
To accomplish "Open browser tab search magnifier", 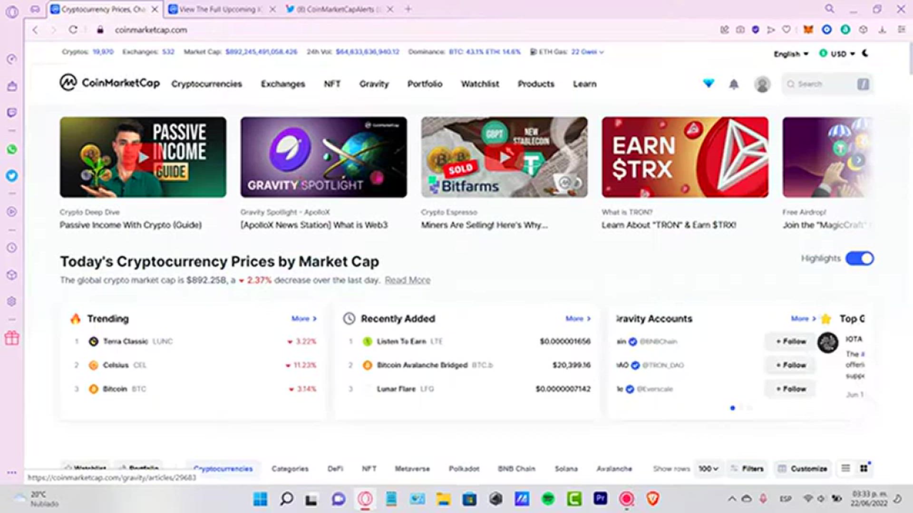I will pos(830,9).
